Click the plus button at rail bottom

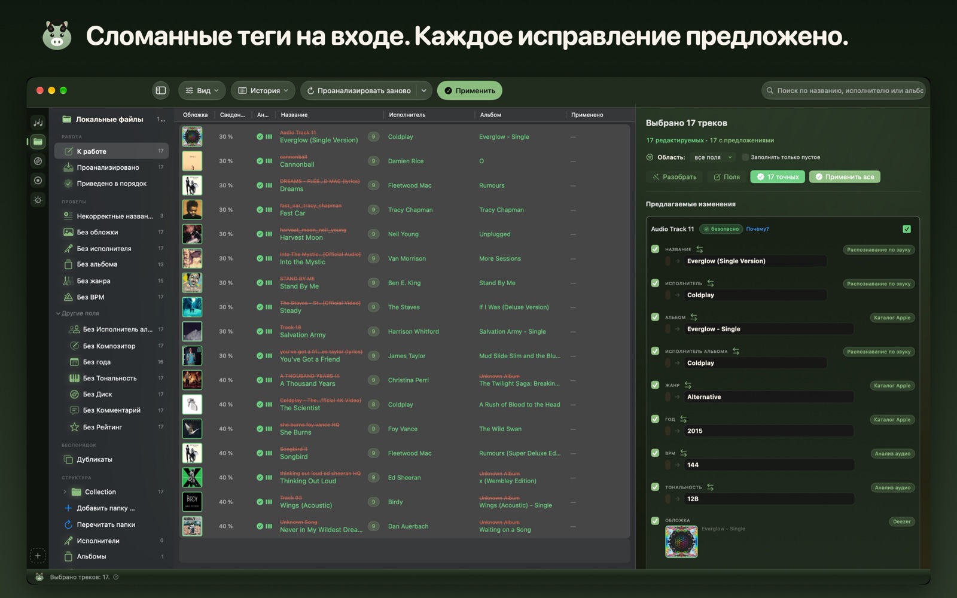[x=38, y=556]
